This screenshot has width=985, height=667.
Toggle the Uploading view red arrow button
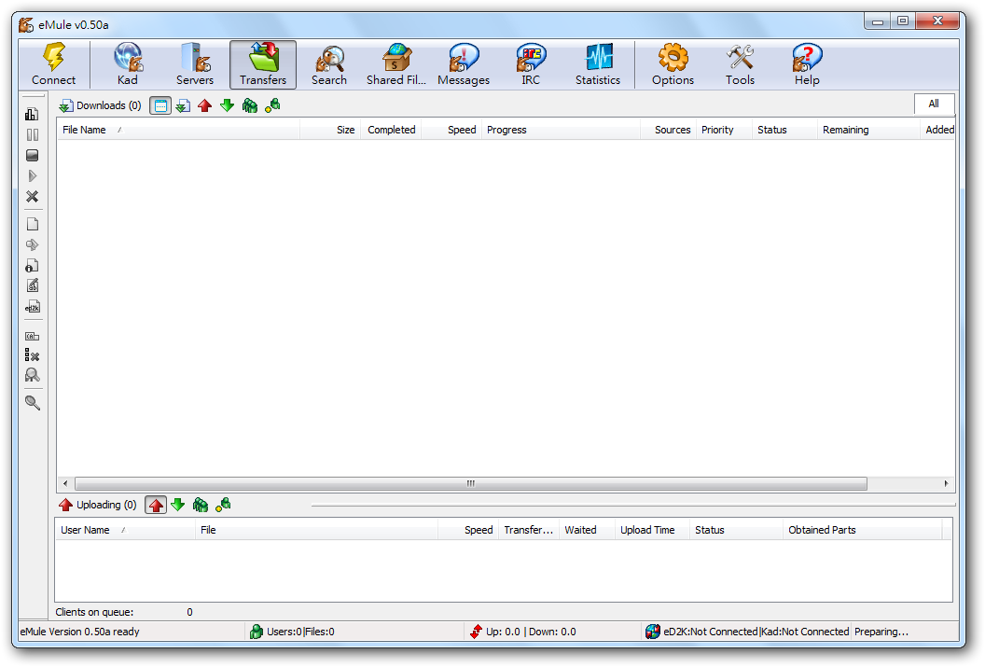pos(156,505)
